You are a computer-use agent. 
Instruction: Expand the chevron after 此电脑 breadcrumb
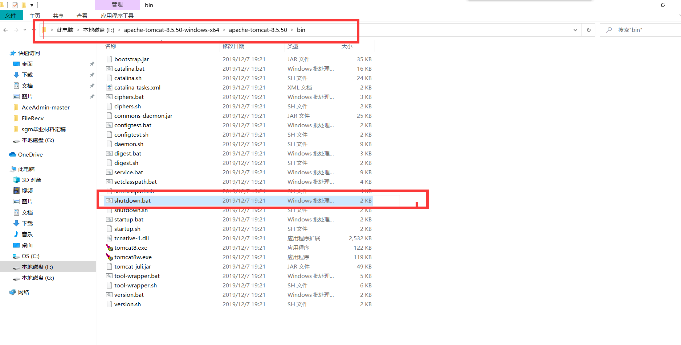pyautogui.click(x=78, y=30)
